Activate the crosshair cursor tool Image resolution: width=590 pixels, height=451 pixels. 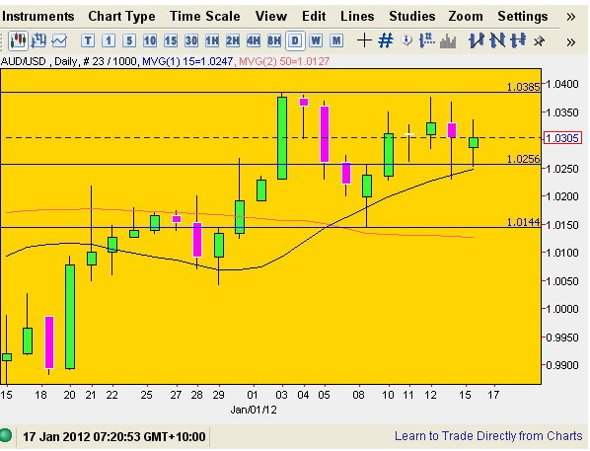coord(364,40)
